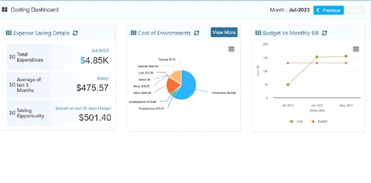
Task: Click the grid icon beside Cost of Environments
Action: (133, 33)
